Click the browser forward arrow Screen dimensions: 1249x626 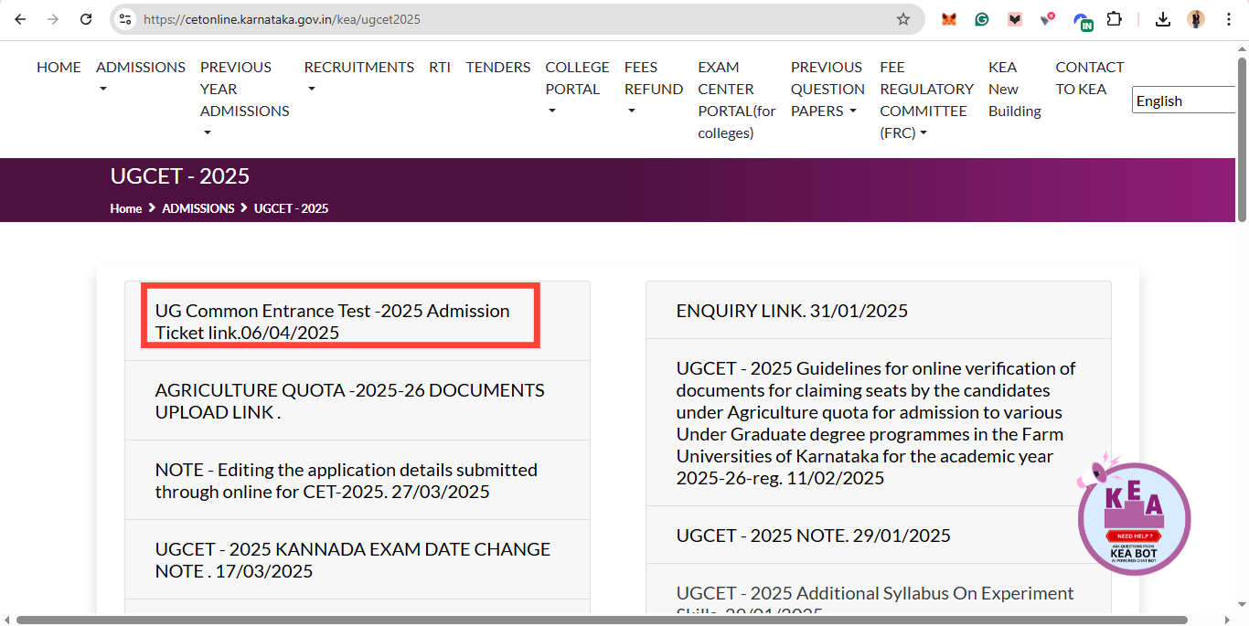53,19
